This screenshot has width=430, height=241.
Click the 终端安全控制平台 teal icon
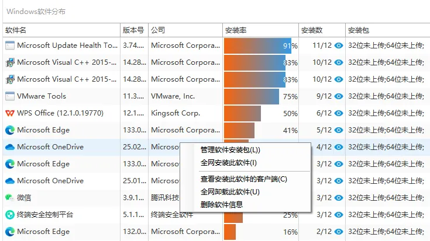coord(10,215)
